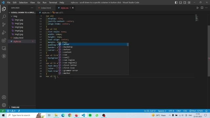Open the Accounts icon in activity bar

click(x=4, y=97)
